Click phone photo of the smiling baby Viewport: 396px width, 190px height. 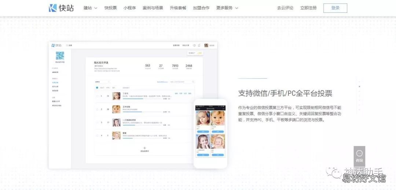(x=218, y=118)
